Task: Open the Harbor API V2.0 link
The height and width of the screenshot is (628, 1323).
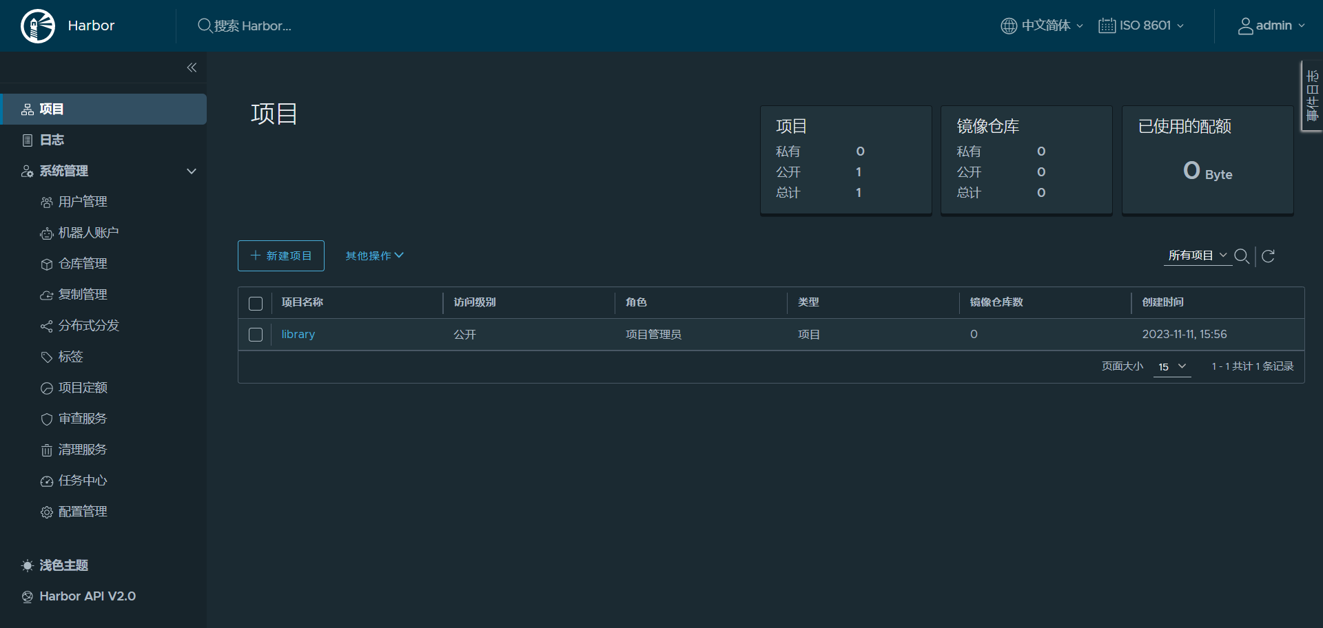Action: click(x=88, y=597)
